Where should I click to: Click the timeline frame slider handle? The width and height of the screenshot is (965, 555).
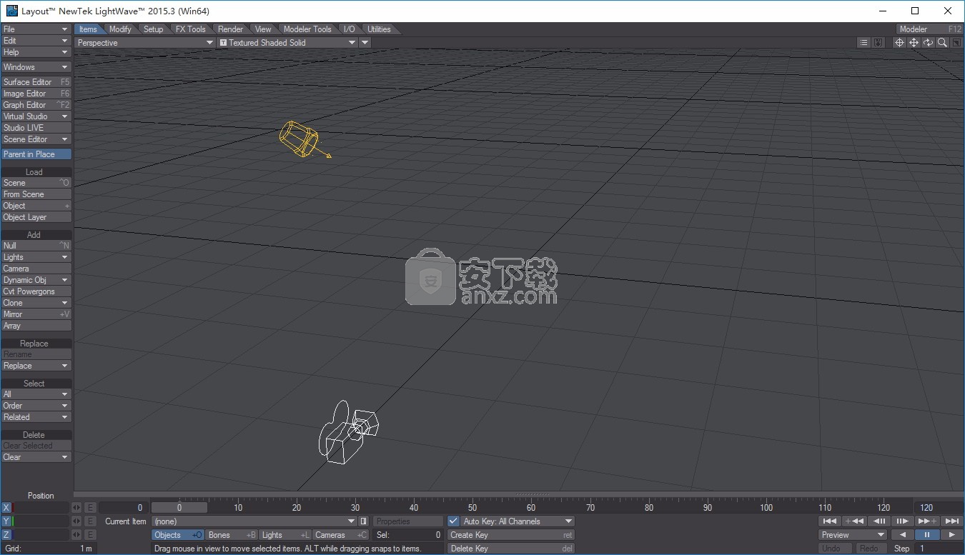point(179,508)
